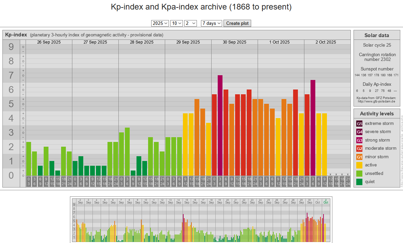Open the month dropdown showing 10

(x=176, y=23)
